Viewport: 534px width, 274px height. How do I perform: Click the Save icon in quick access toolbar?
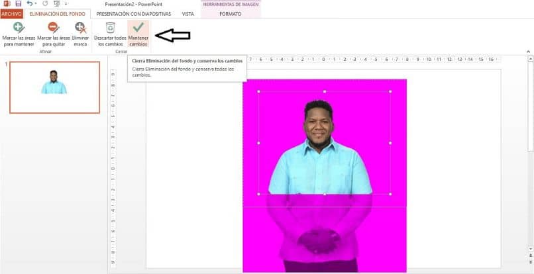tap(18, 4)
